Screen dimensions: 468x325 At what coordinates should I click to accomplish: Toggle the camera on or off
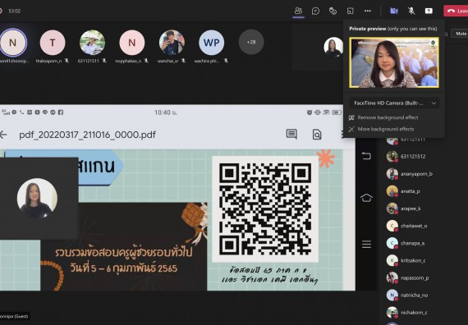(394, 11)
